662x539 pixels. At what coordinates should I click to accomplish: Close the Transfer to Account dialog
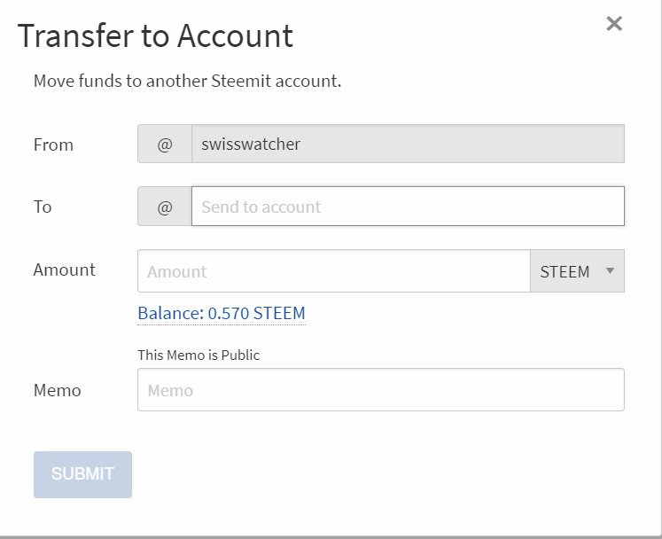(x=614, y=24)
